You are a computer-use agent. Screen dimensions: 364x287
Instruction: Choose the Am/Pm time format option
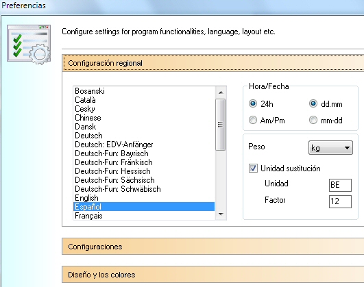253,120
